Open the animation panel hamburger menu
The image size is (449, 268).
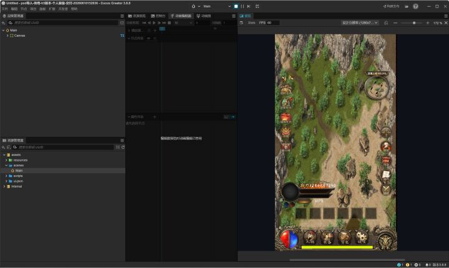tap(234, 16)
